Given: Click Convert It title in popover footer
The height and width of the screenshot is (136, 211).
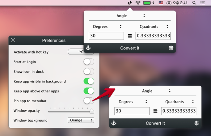Looking at the screenshot, I should click(130, 48).
